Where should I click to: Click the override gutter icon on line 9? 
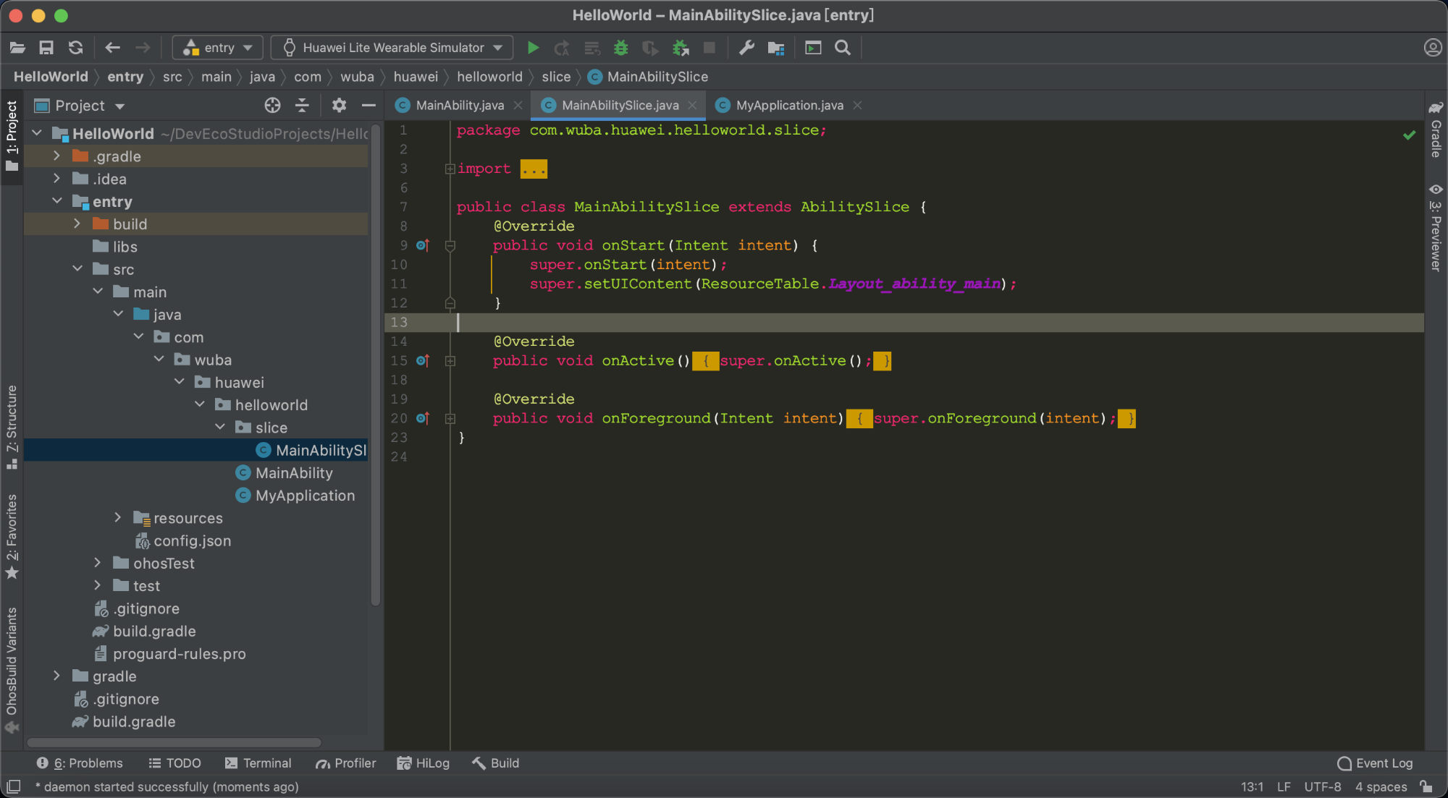pyautogui.click(x=423, y=245)
